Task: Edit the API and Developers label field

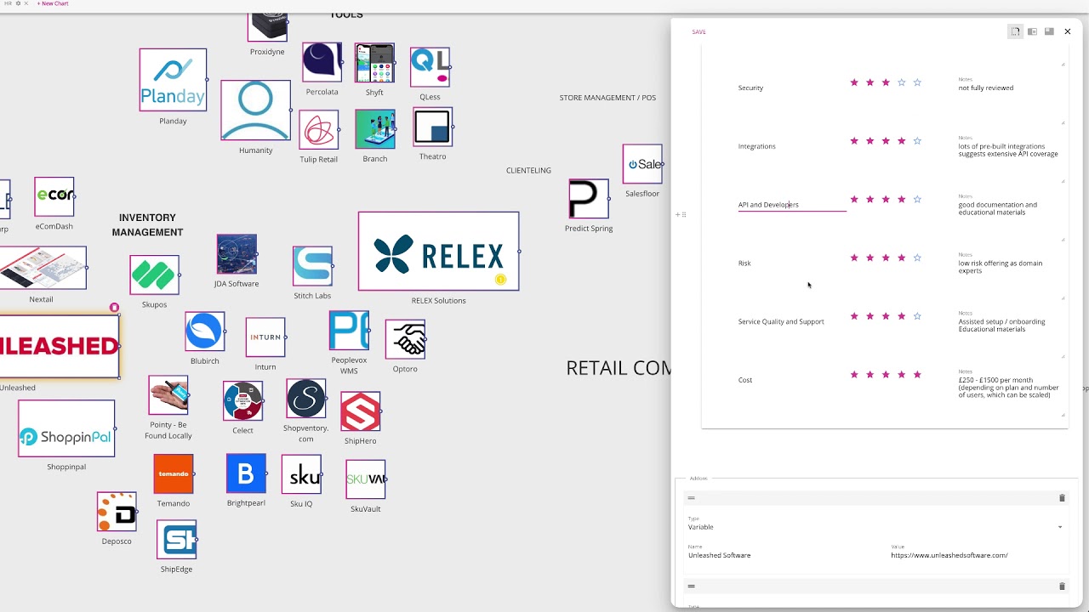Action: 792,205
